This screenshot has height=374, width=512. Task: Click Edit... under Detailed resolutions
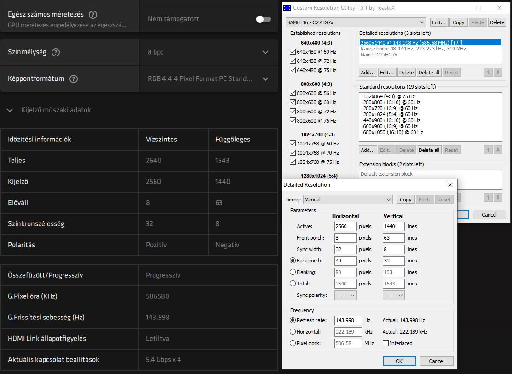(x=387, y=73)
